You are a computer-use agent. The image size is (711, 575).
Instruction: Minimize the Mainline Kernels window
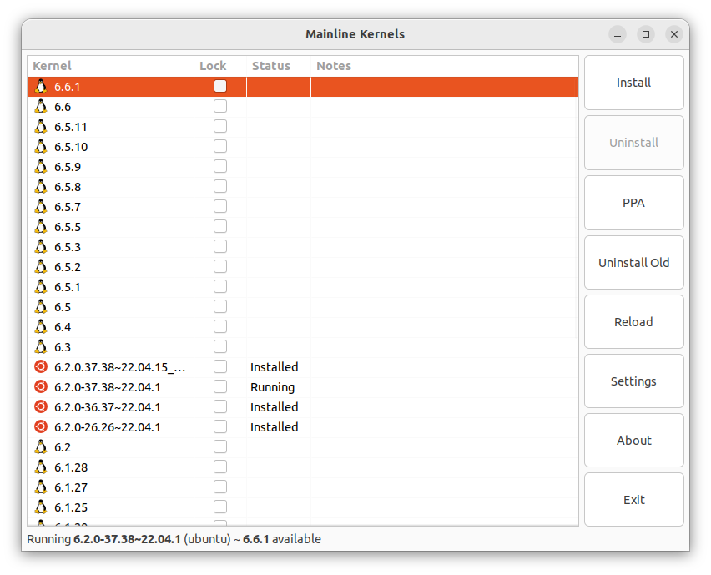[618, 34]
